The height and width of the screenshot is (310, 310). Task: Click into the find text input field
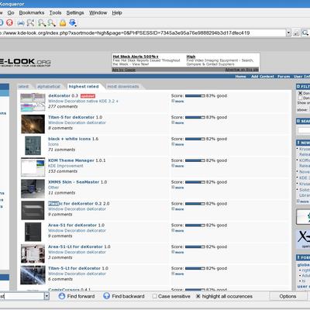22,296
